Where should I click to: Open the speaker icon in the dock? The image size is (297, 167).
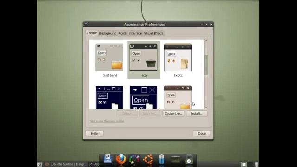[189, 160]
